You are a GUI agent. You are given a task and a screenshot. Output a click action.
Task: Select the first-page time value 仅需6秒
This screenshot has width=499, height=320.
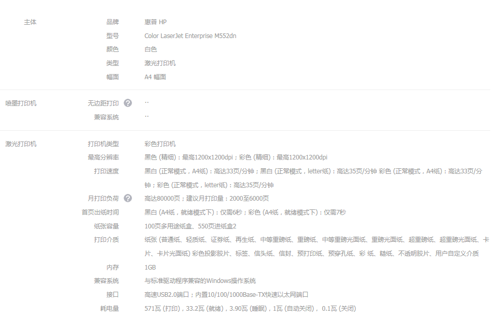[x=245, y=212]
